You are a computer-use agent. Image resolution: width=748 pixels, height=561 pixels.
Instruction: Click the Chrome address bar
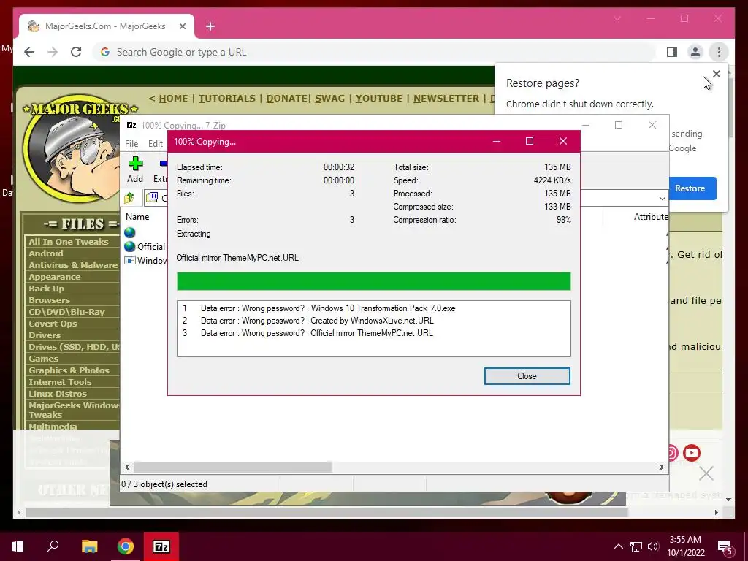click(373, 52)
